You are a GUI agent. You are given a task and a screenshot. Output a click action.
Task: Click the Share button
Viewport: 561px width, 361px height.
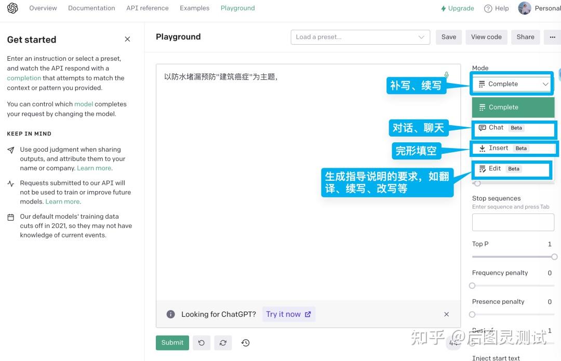[525, 37]
